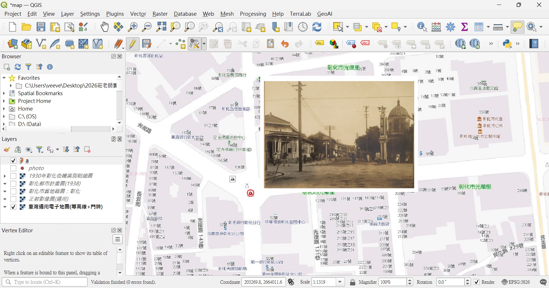The image size is (549, 288).
Task: Toggle Editing with the pencil icon
Action: click(x=133, y=44)
